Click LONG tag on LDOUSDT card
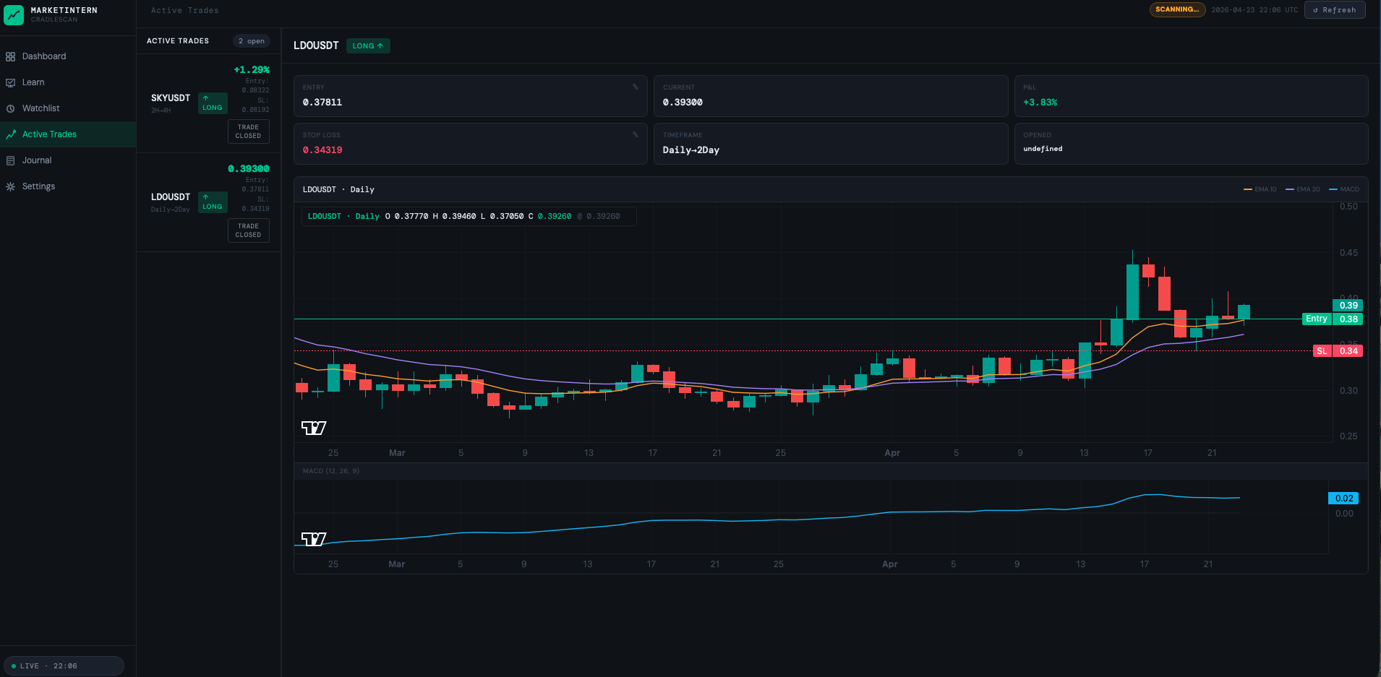This screenshot has width=1381, height=677. [213, 202]
